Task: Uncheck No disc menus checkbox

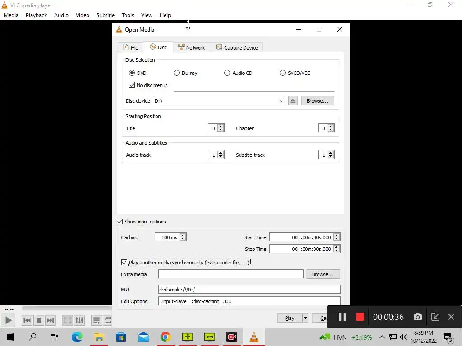Action: pos(132,85)
